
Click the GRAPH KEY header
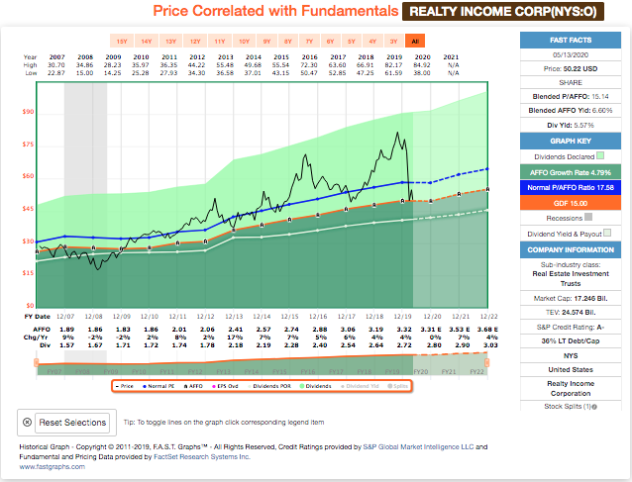click(571, 141)
